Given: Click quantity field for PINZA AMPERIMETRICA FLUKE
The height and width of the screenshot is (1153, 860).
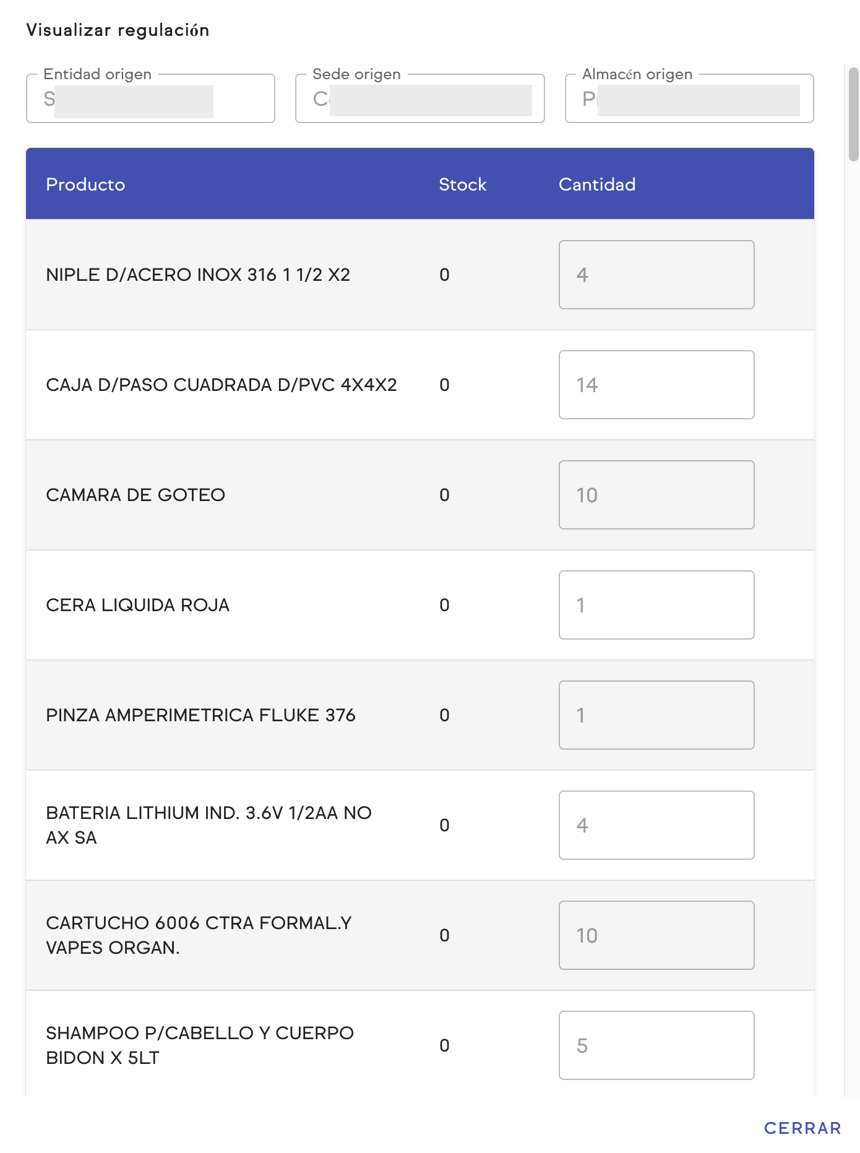Looking at the screenshot, I should click(x=656, y=715).
